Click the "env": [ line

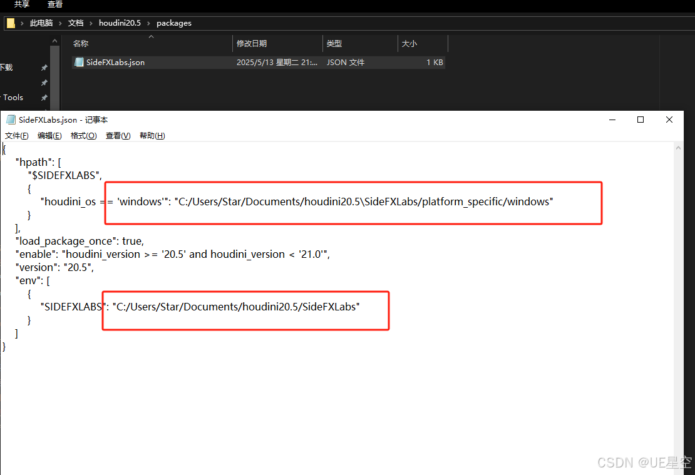(33, 280)
